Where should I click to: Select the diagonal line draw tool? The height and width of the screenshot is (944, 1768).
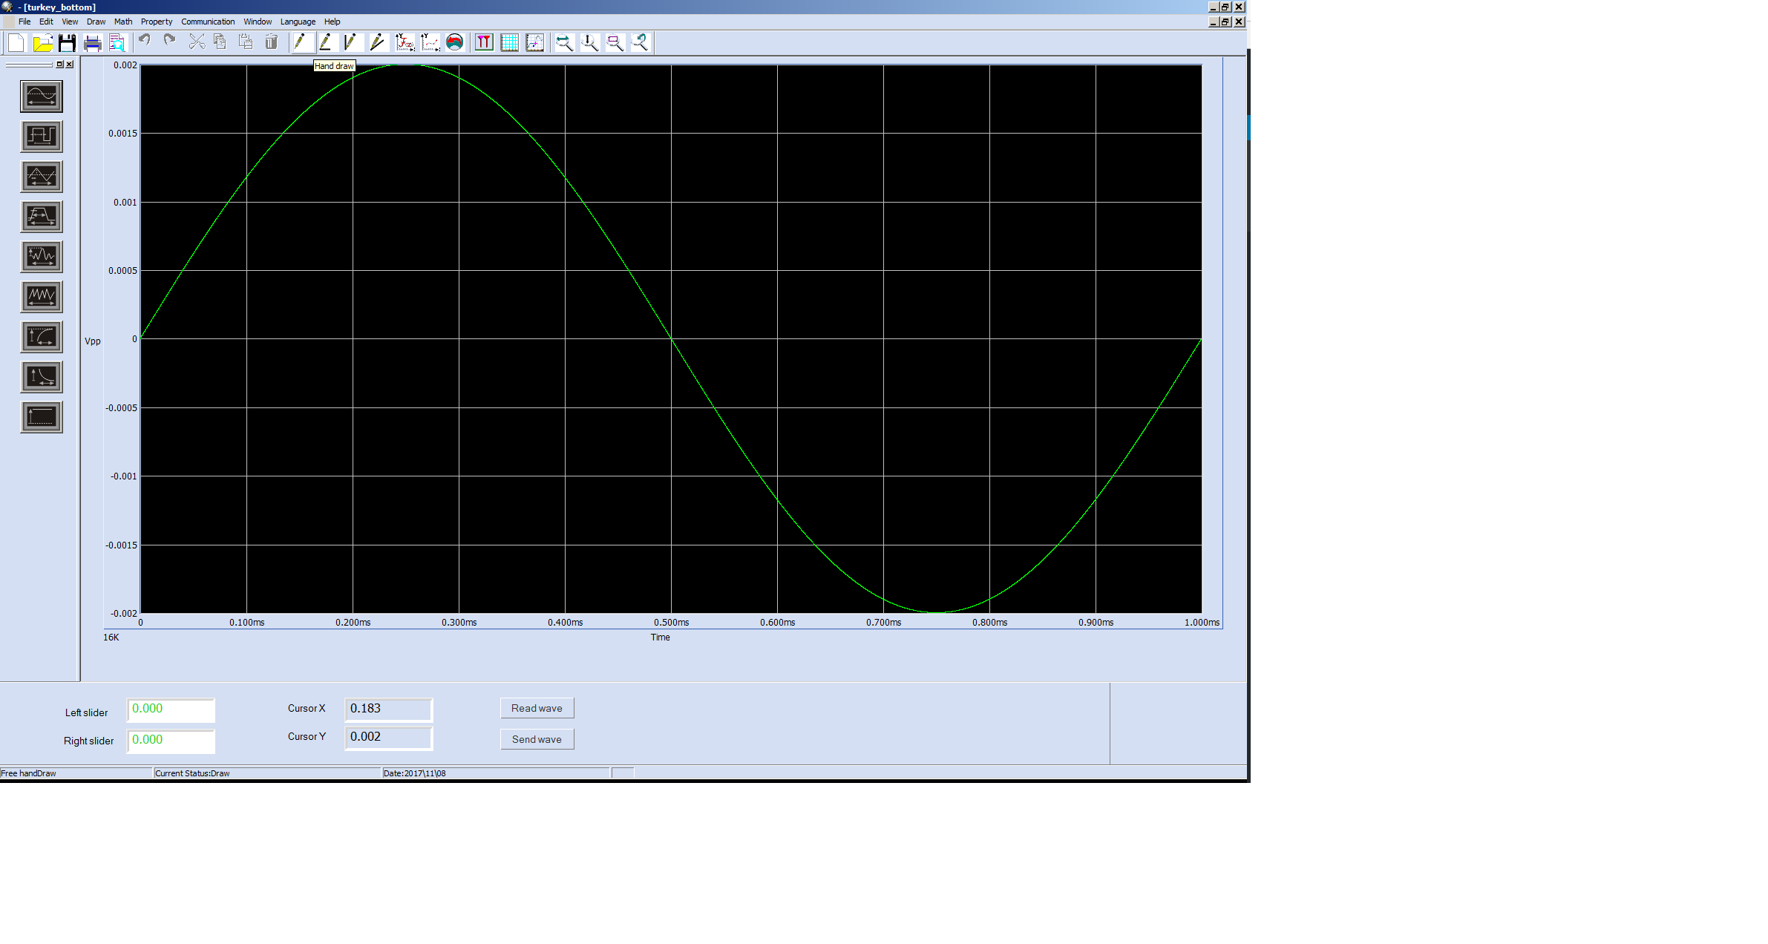(x=377, y=43)
